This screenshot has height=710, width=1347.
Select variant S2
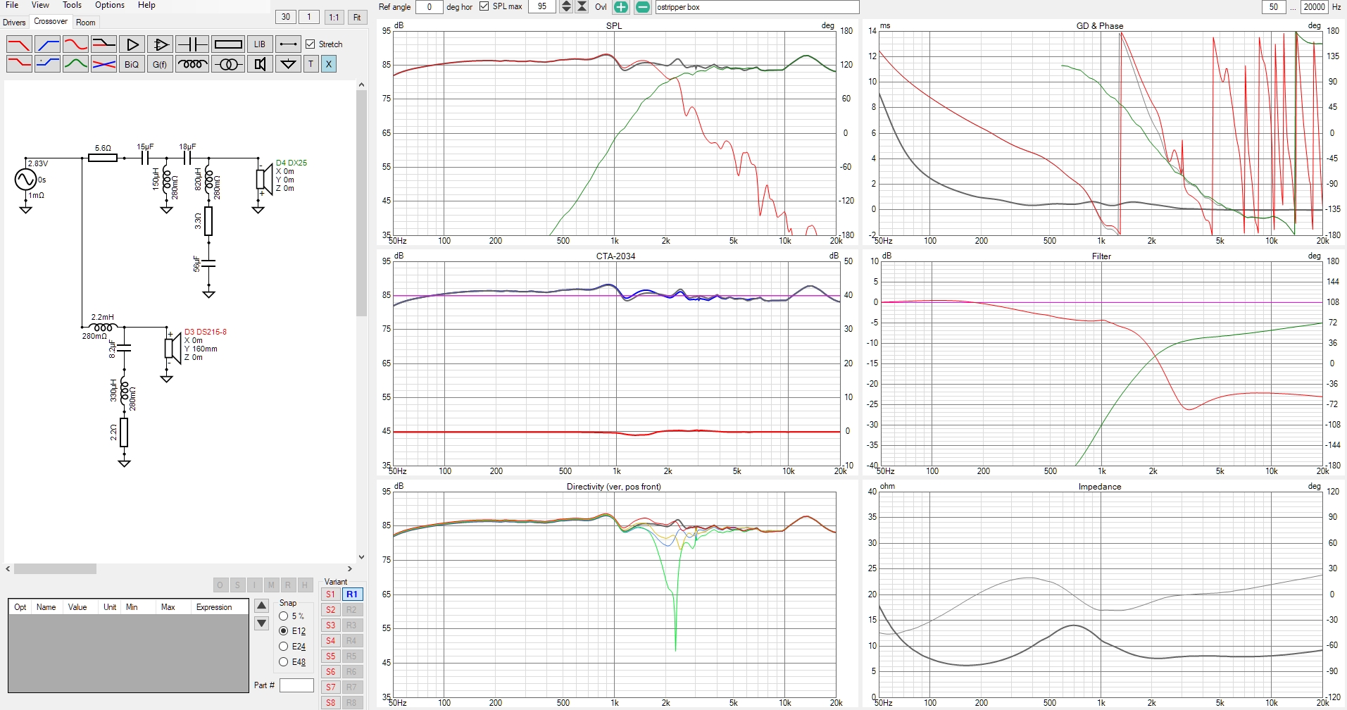[x=330, y=610]
